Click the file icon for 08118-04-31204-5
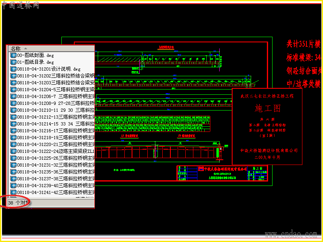Image resolution: width=323 pixels, height=242 pixels. pyautogui.click(x=13, y=90)
